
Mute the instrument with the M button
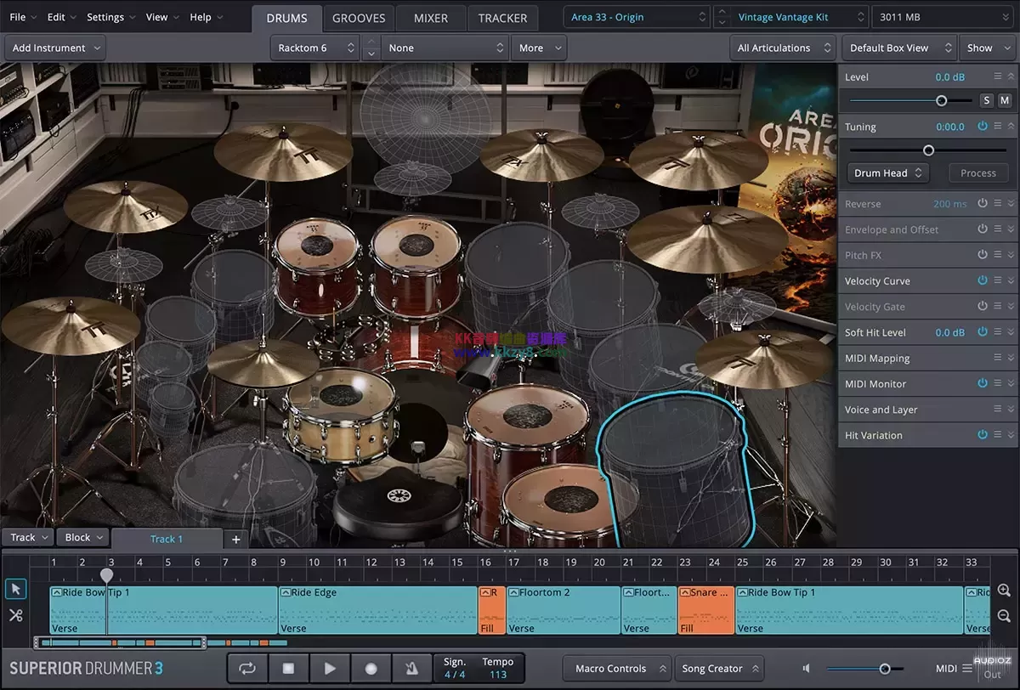click(1004, 100)
